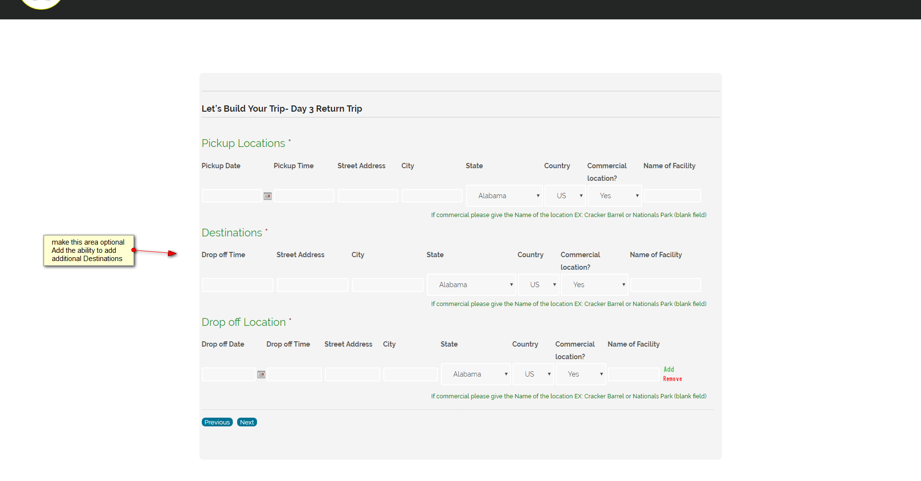Image resolution: width=921 pixels, height=481 pixels.
Task: Click the Drop off Location section heading
Action: coord(244,322)
